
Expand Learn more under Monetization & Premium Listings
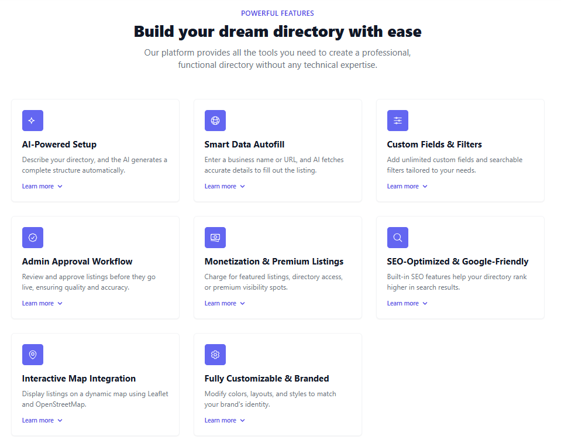[225, 303]
